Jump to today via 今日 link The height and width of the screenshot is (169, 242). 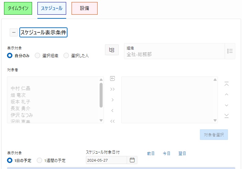(x=166, y=153)
